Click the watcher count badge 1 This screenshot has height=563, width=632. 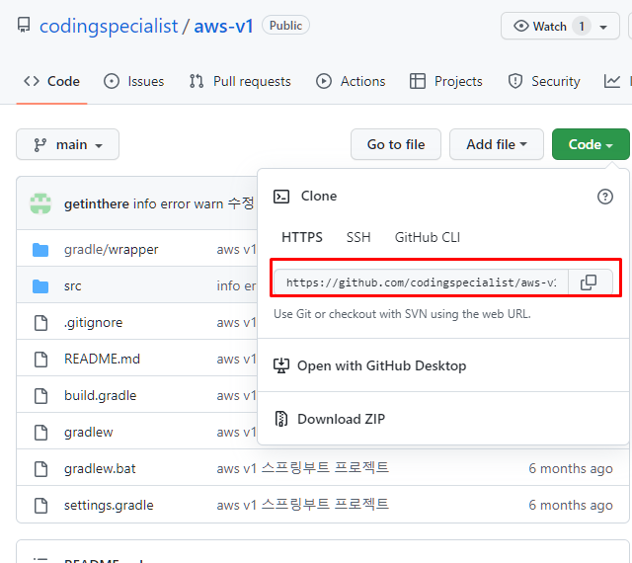[x=582, y=27]
